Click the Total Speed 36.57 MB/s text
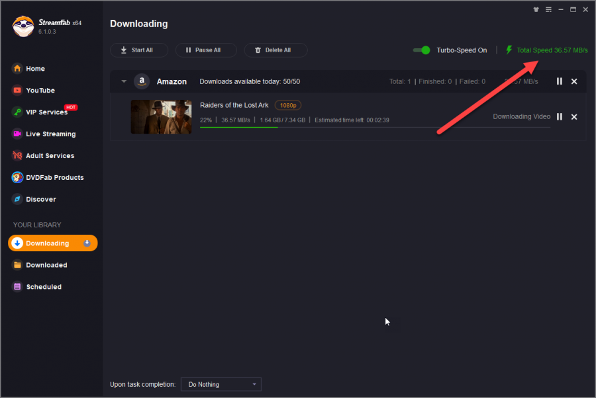The width and height of the screenshot is (596, 398). coord(552,50)
